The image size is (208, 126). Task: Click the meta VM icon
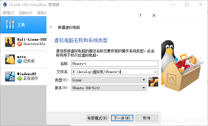pos(10,59)
